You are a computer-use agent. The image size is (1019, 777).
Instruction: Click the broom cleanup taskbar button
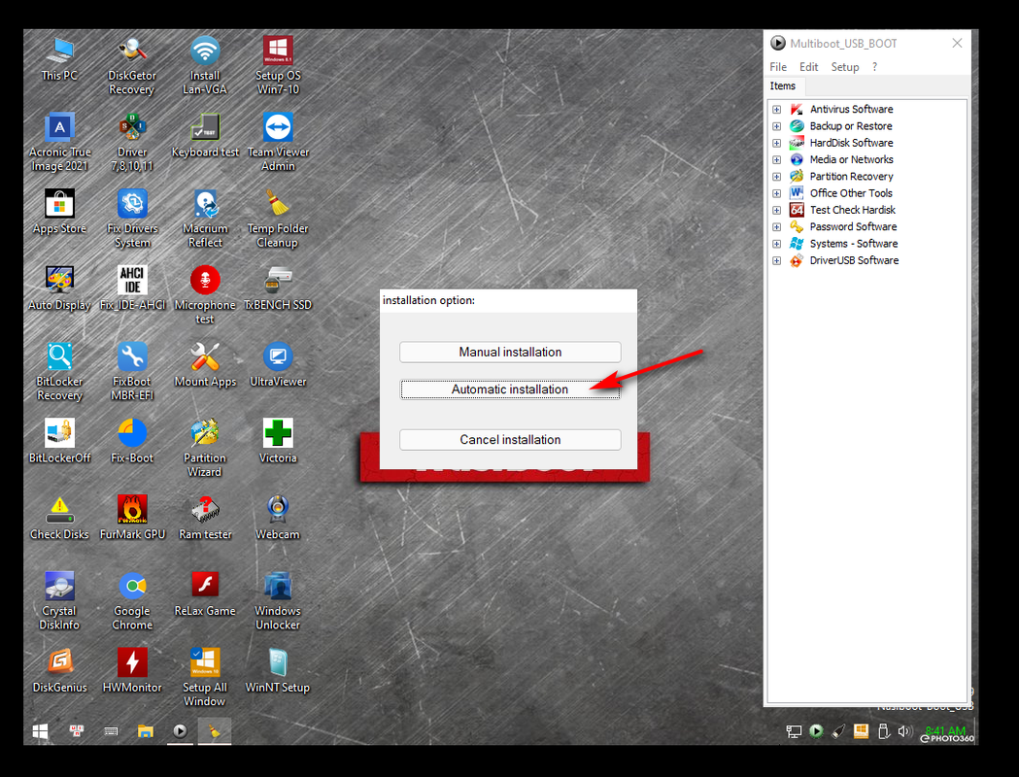point(215,731)
